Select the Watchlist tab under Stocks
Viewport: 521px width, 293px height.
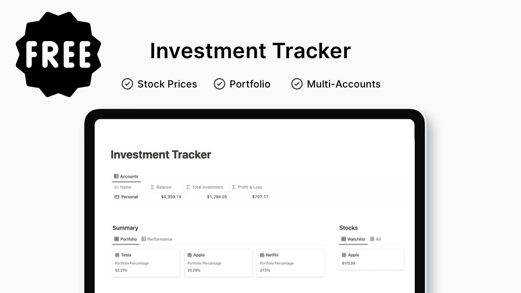[x=353, y=239]
